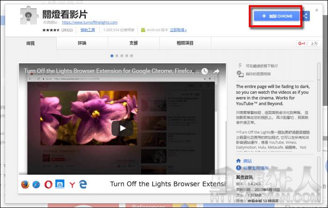Click the purple flower video thumbnail
Screen dimensions: 328x208
(x=89, y=118)
